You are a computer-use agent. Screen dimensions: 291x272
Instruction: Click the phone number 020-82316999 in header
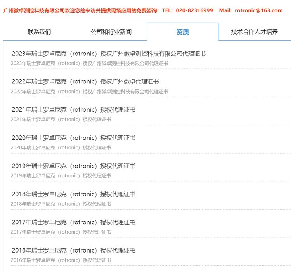[194, 10]
